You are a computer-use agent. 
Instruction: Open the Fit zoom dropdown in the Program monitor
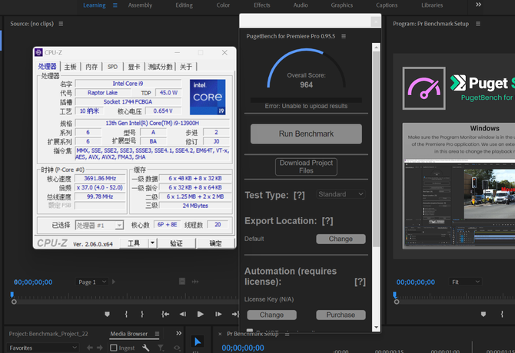tap(465, 282)
